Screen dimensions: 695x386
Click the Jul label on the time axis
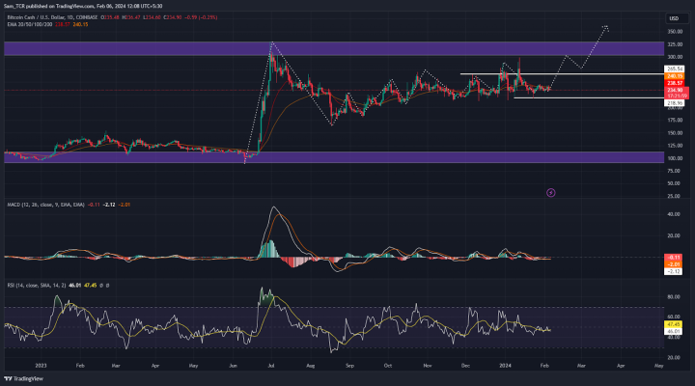(271, 367)
